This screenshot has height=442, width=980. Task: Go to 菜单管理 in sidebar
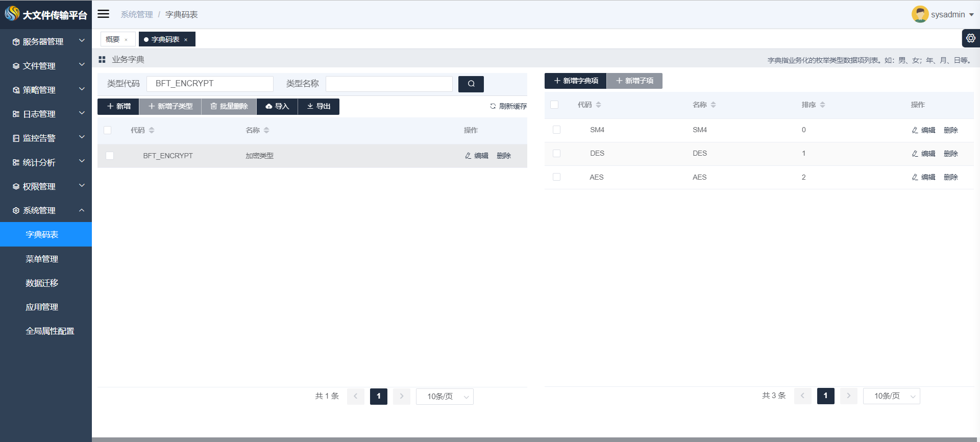click(42, 259)
